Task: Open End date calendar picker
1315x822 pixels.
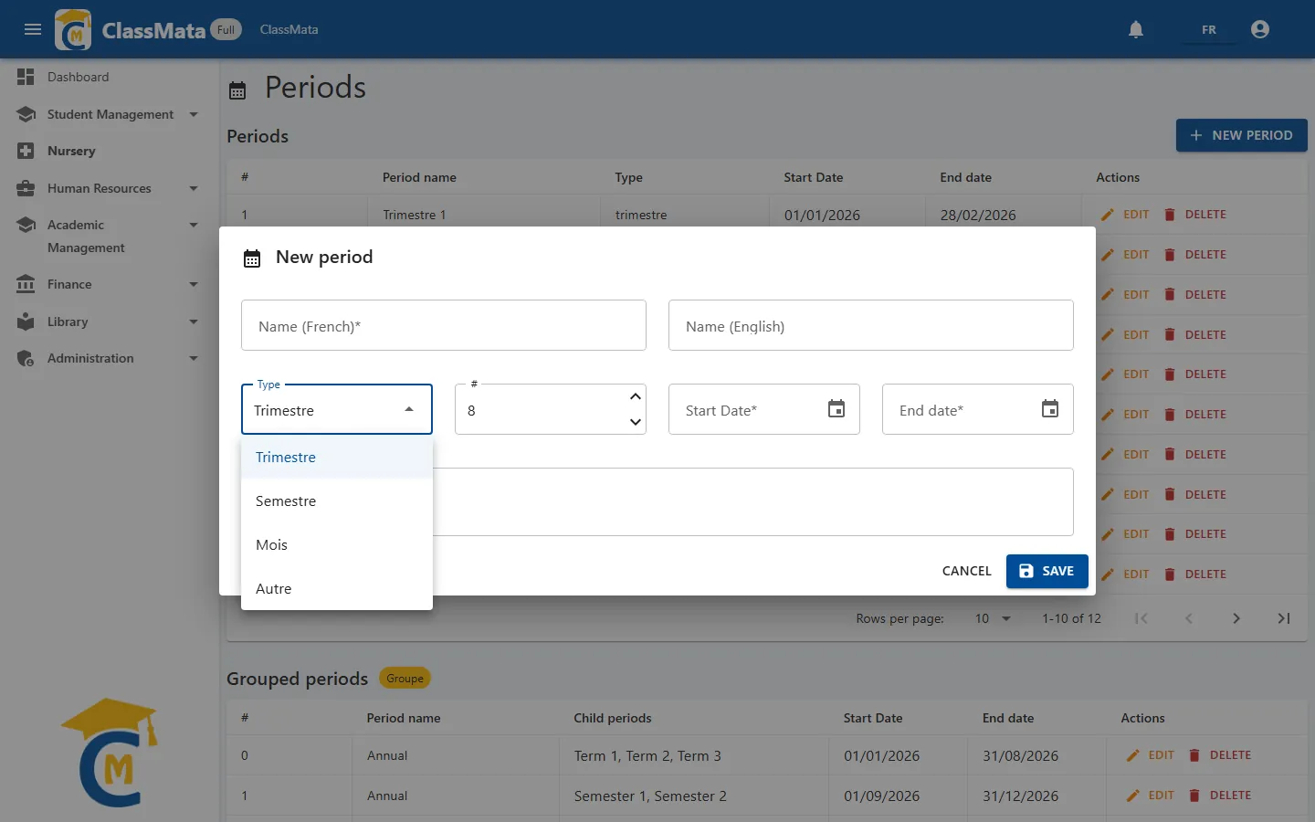Action: coord(1050,409)
